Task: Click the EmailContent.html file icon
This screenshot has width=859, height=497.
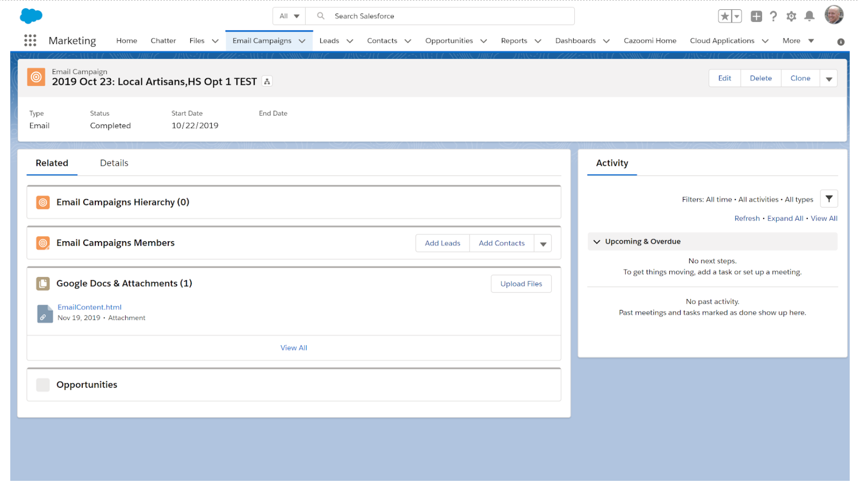Action: (x=45, y=313)
